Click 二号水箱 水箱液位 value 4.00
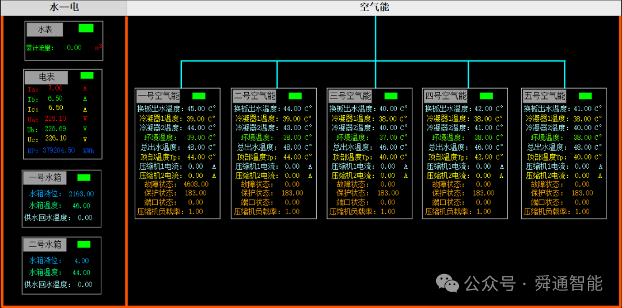Screen dimensions: 622x308 (81, 261)
